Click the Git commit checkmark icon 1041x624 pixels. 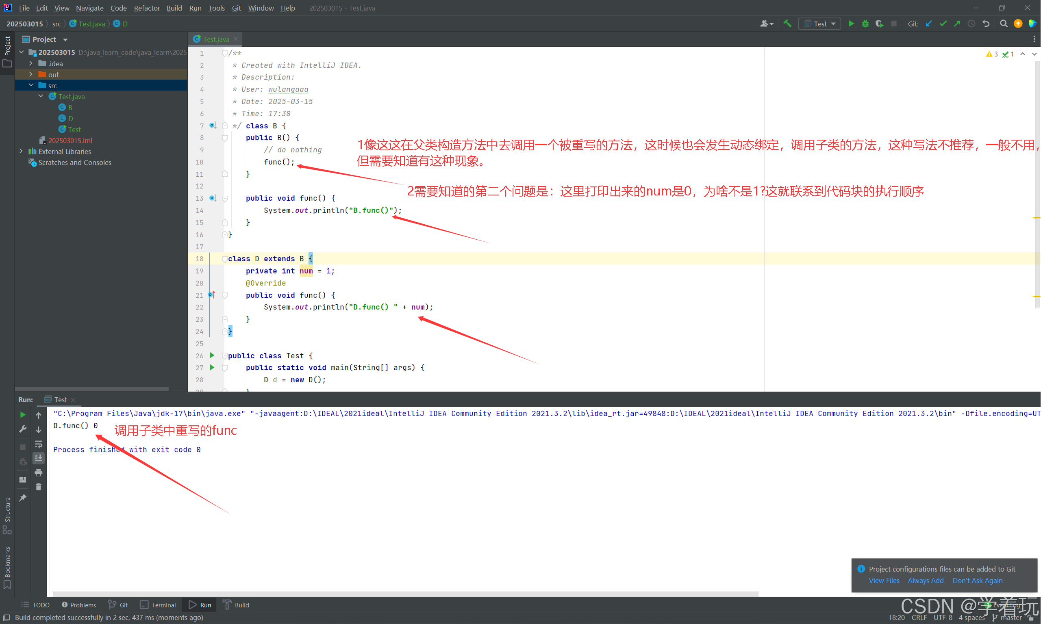point(943,24)
